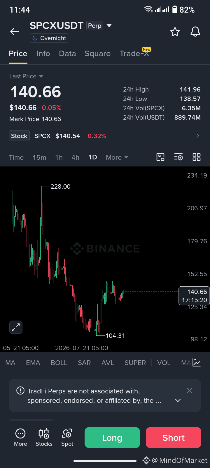Toggle the SUPER indicator
The image size is (210, 468).
(135, 363)
